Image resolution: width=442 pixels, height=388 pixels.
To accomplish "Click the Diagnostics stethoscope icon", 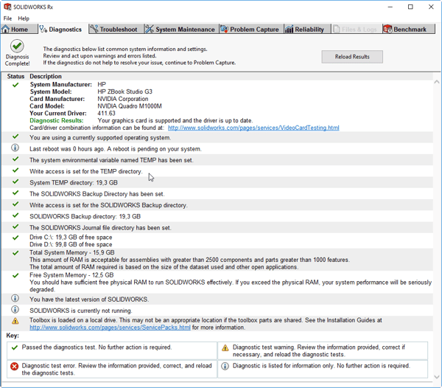I will click(43, 29).
